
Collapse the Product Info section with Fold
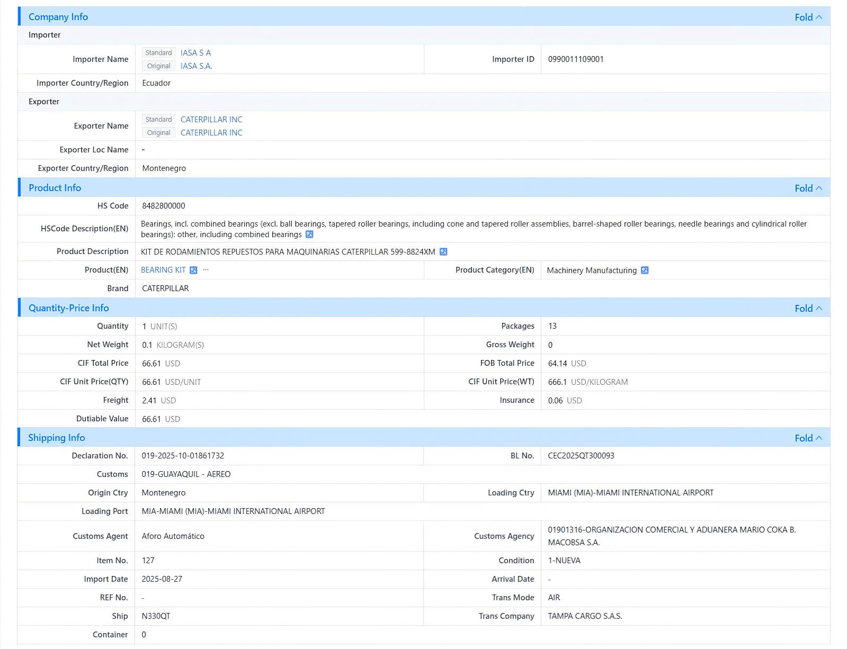808,188
